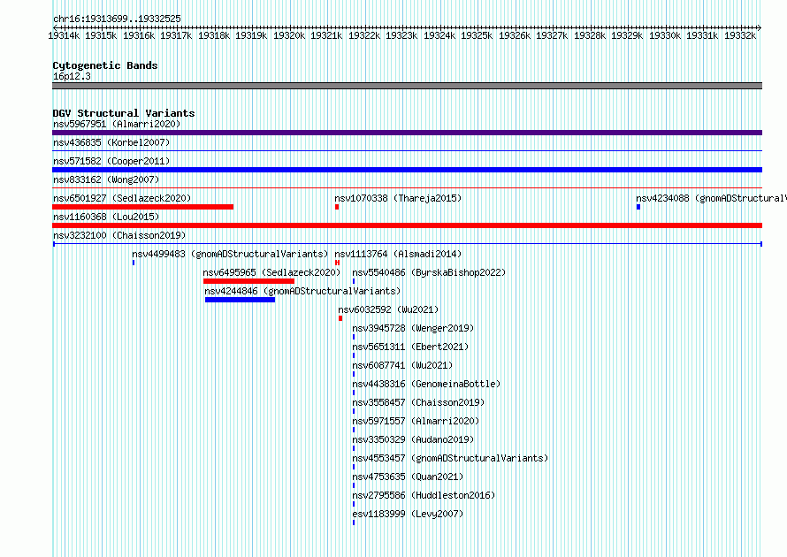Open nsv4753635 (Quan2021) variant label
The image size is (787, 557).
point(408,477)
